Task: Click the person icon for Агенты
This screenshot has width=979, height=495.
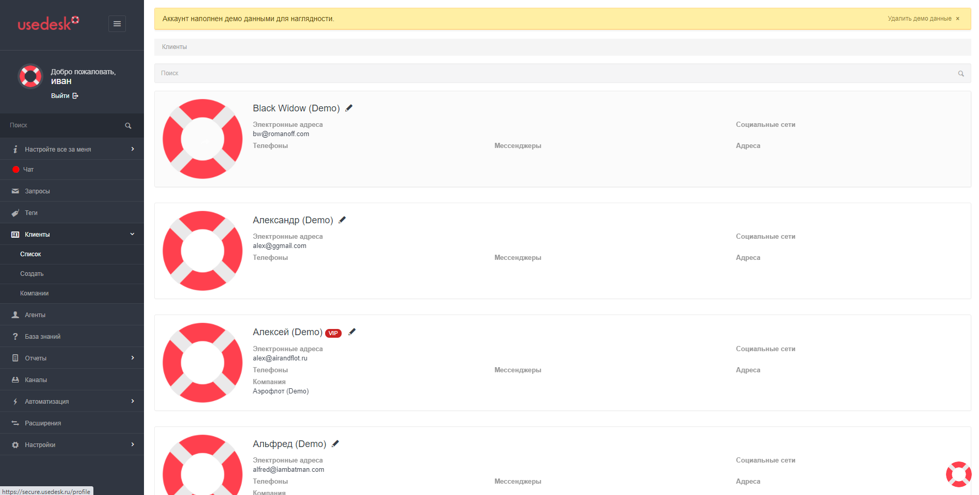Action: 15,315
